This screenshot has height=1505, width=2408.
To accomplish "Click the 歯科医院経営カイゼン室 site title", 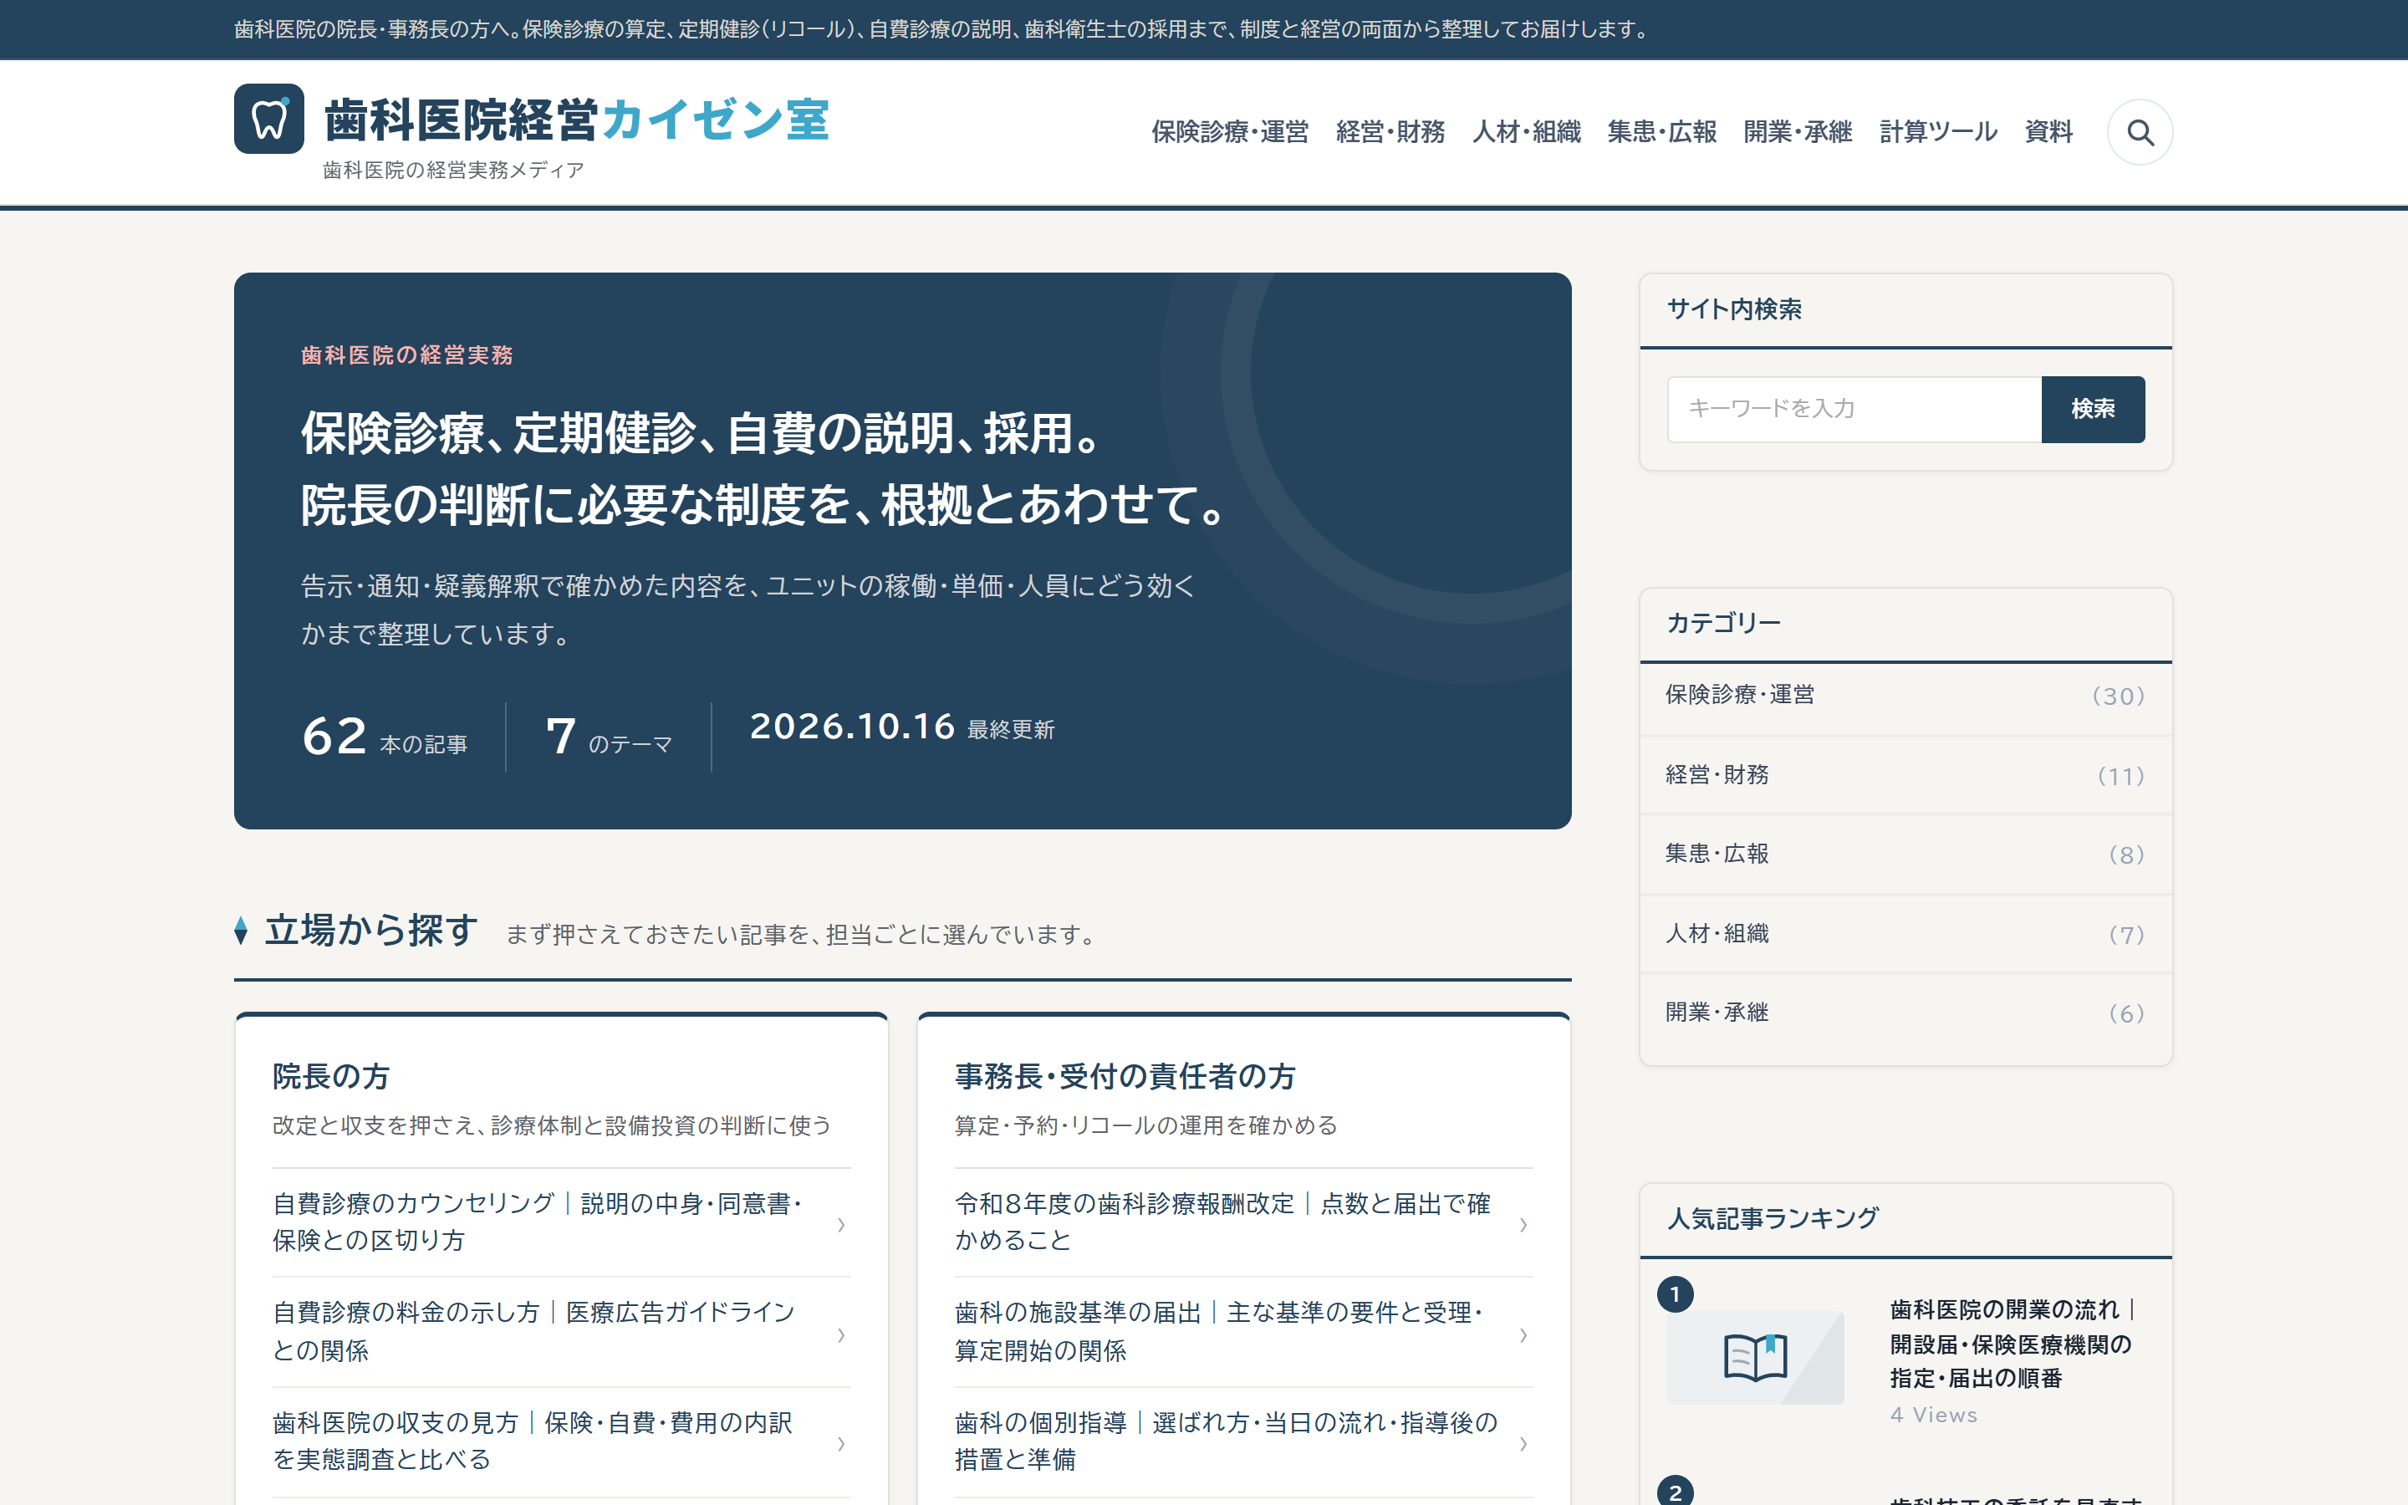I will pos(576,120).
